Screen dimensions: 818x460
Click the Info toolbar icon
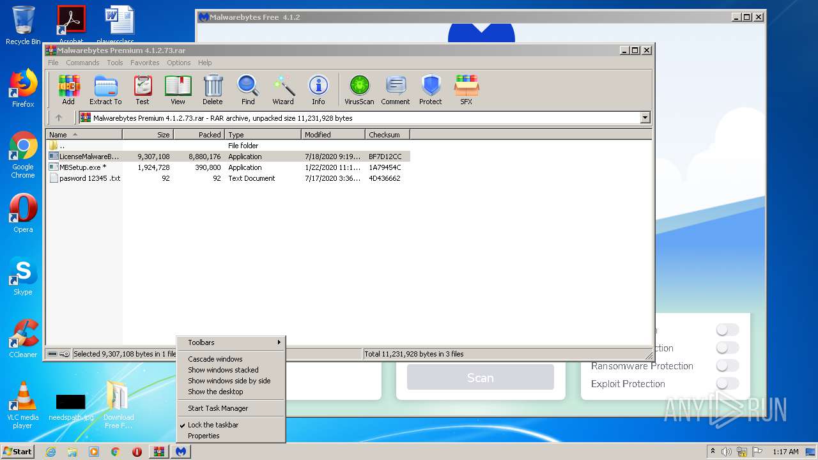click(318, 90)
